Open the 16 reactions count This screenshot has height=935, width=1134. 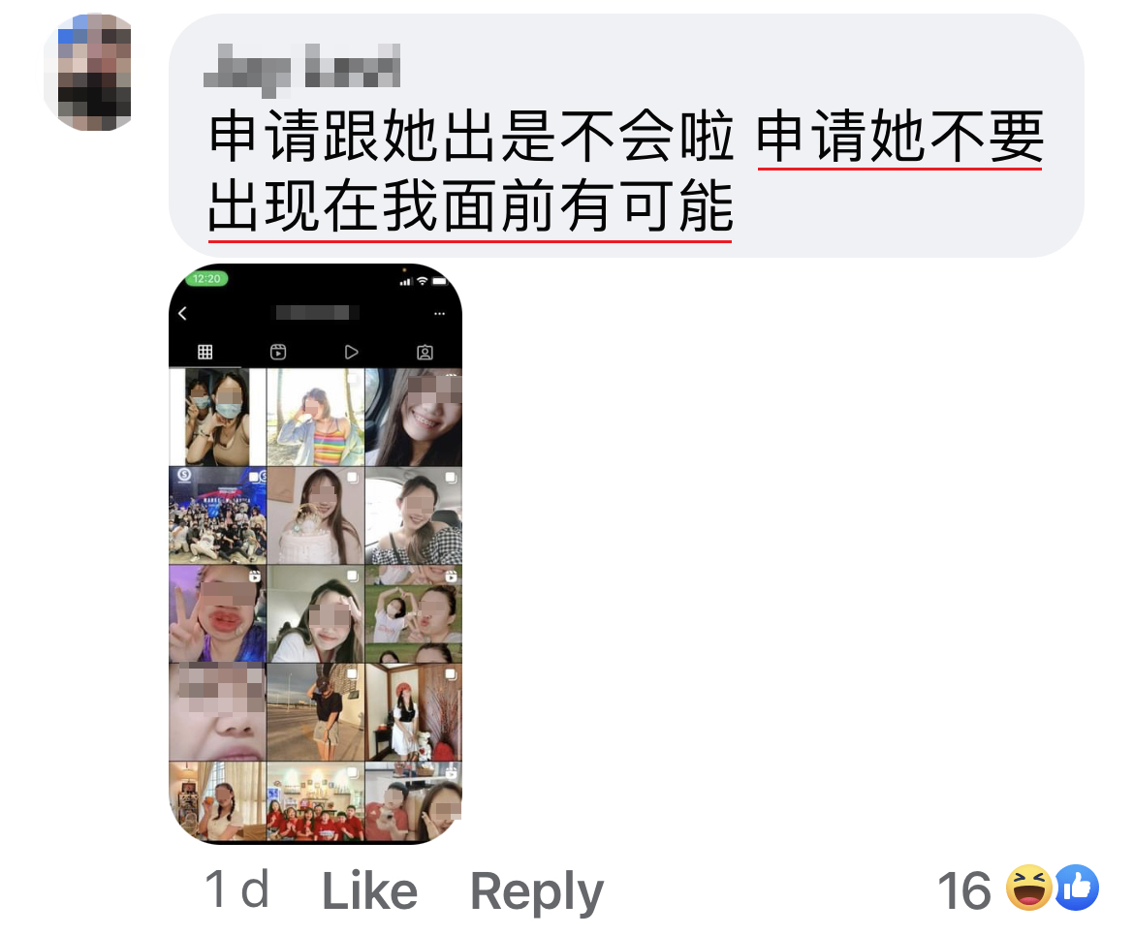[x=964, y=890]
